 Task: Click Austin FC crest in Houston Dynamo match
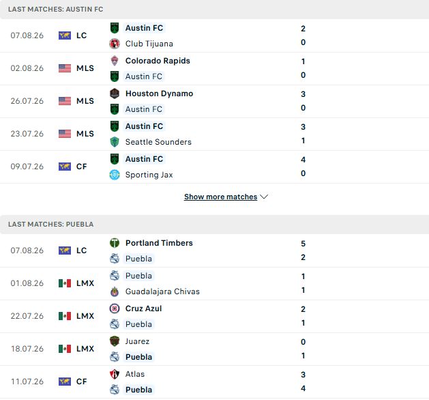[115, 109]
